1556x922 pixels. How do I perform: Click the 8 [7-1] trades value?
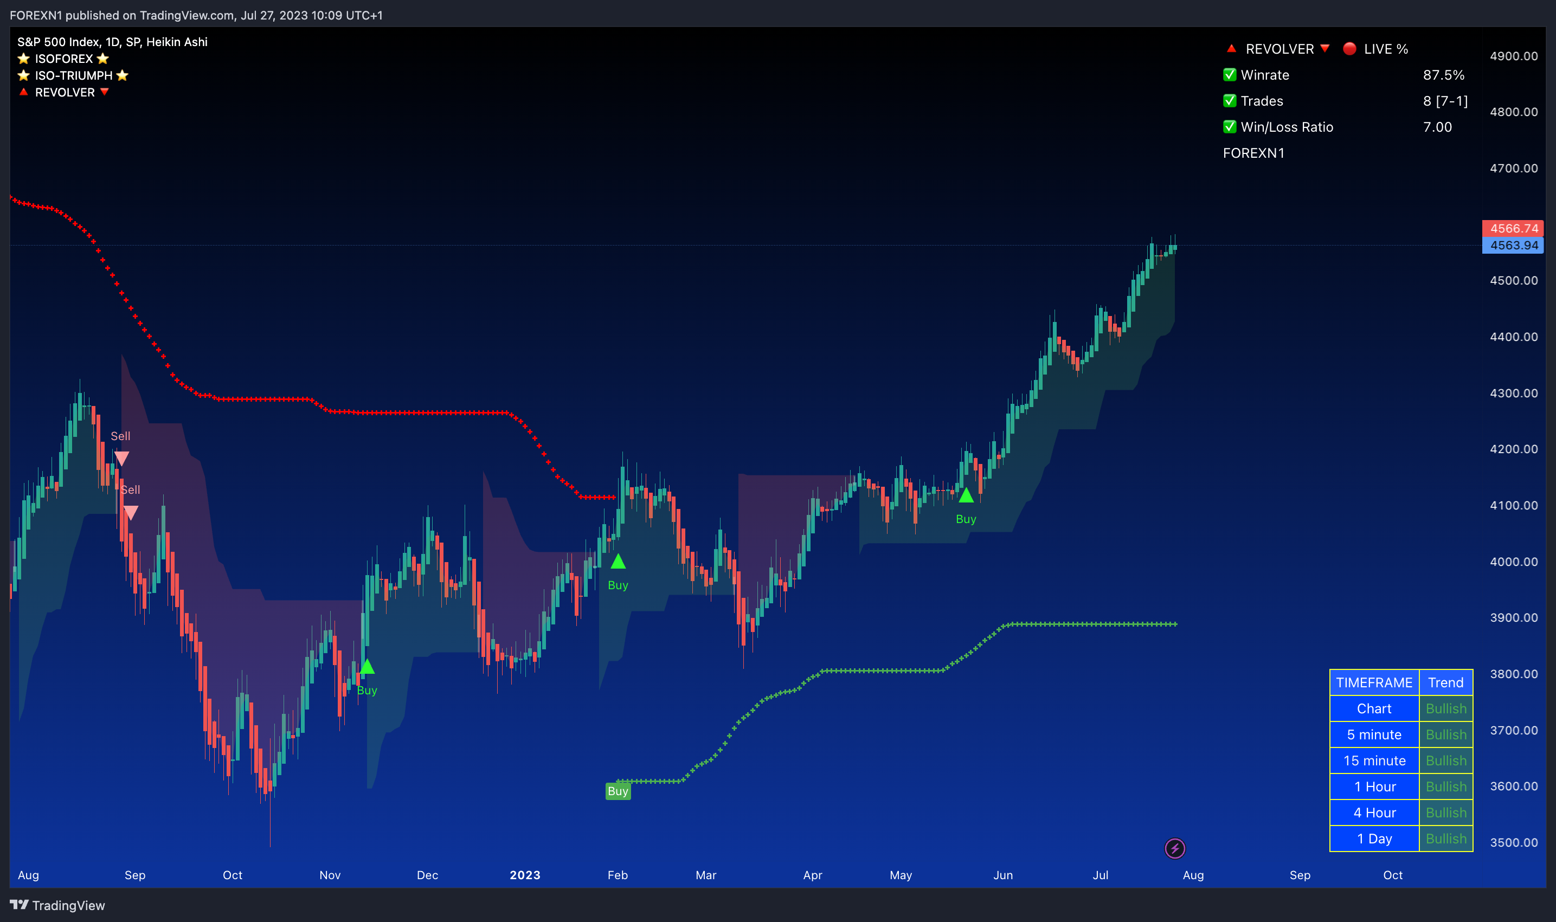(x=1445, y=101)
